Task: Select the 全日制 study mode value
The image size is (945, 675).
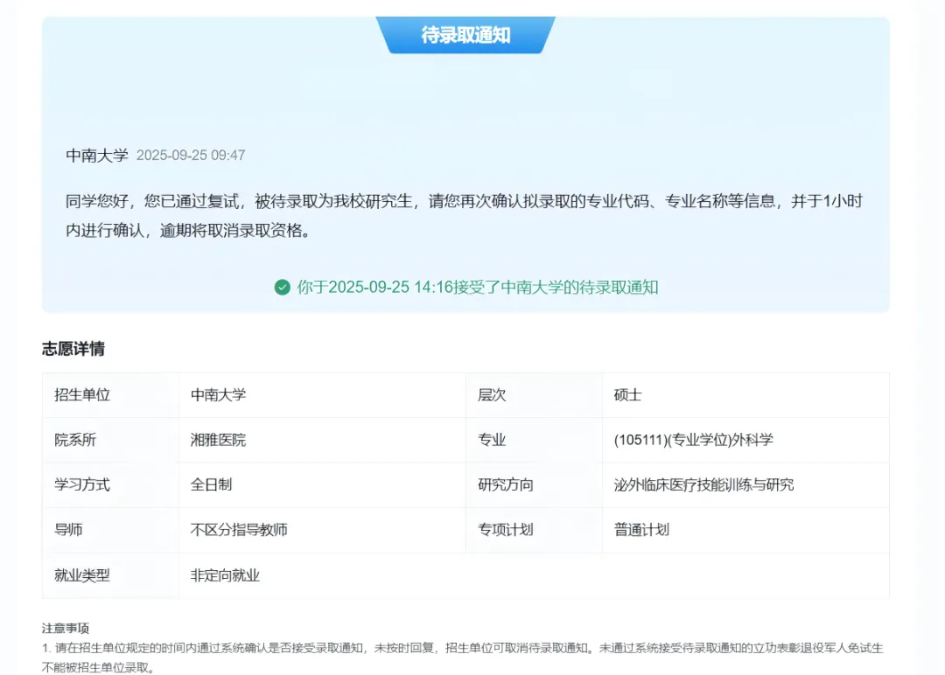Action: (212, 484)
